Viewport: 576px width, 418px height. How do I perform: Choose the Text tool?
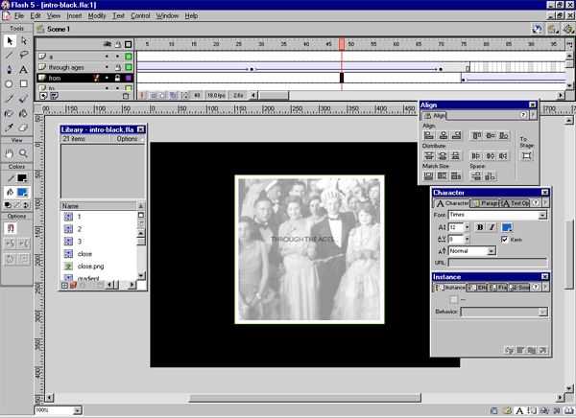[x=24, y=69]
